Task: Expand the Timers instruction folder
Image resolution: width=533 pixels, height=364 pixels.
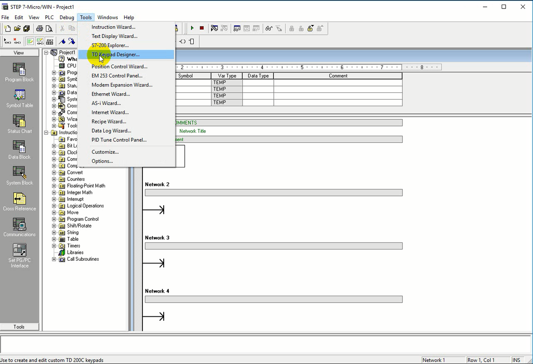Action: 54,246
